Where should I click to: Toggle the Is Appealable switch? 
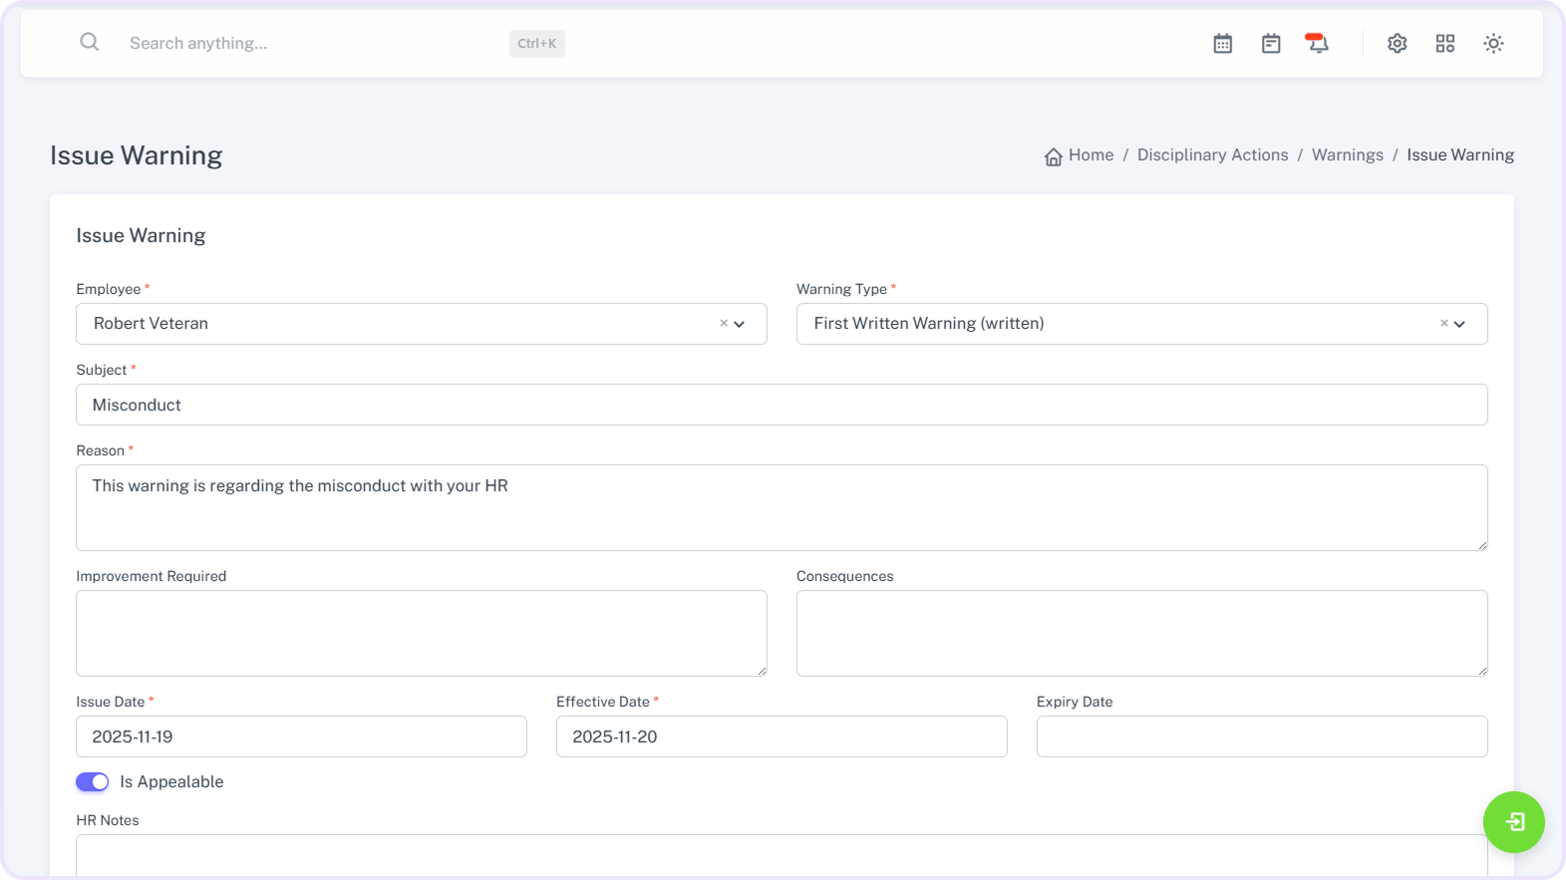coord(93,782)
